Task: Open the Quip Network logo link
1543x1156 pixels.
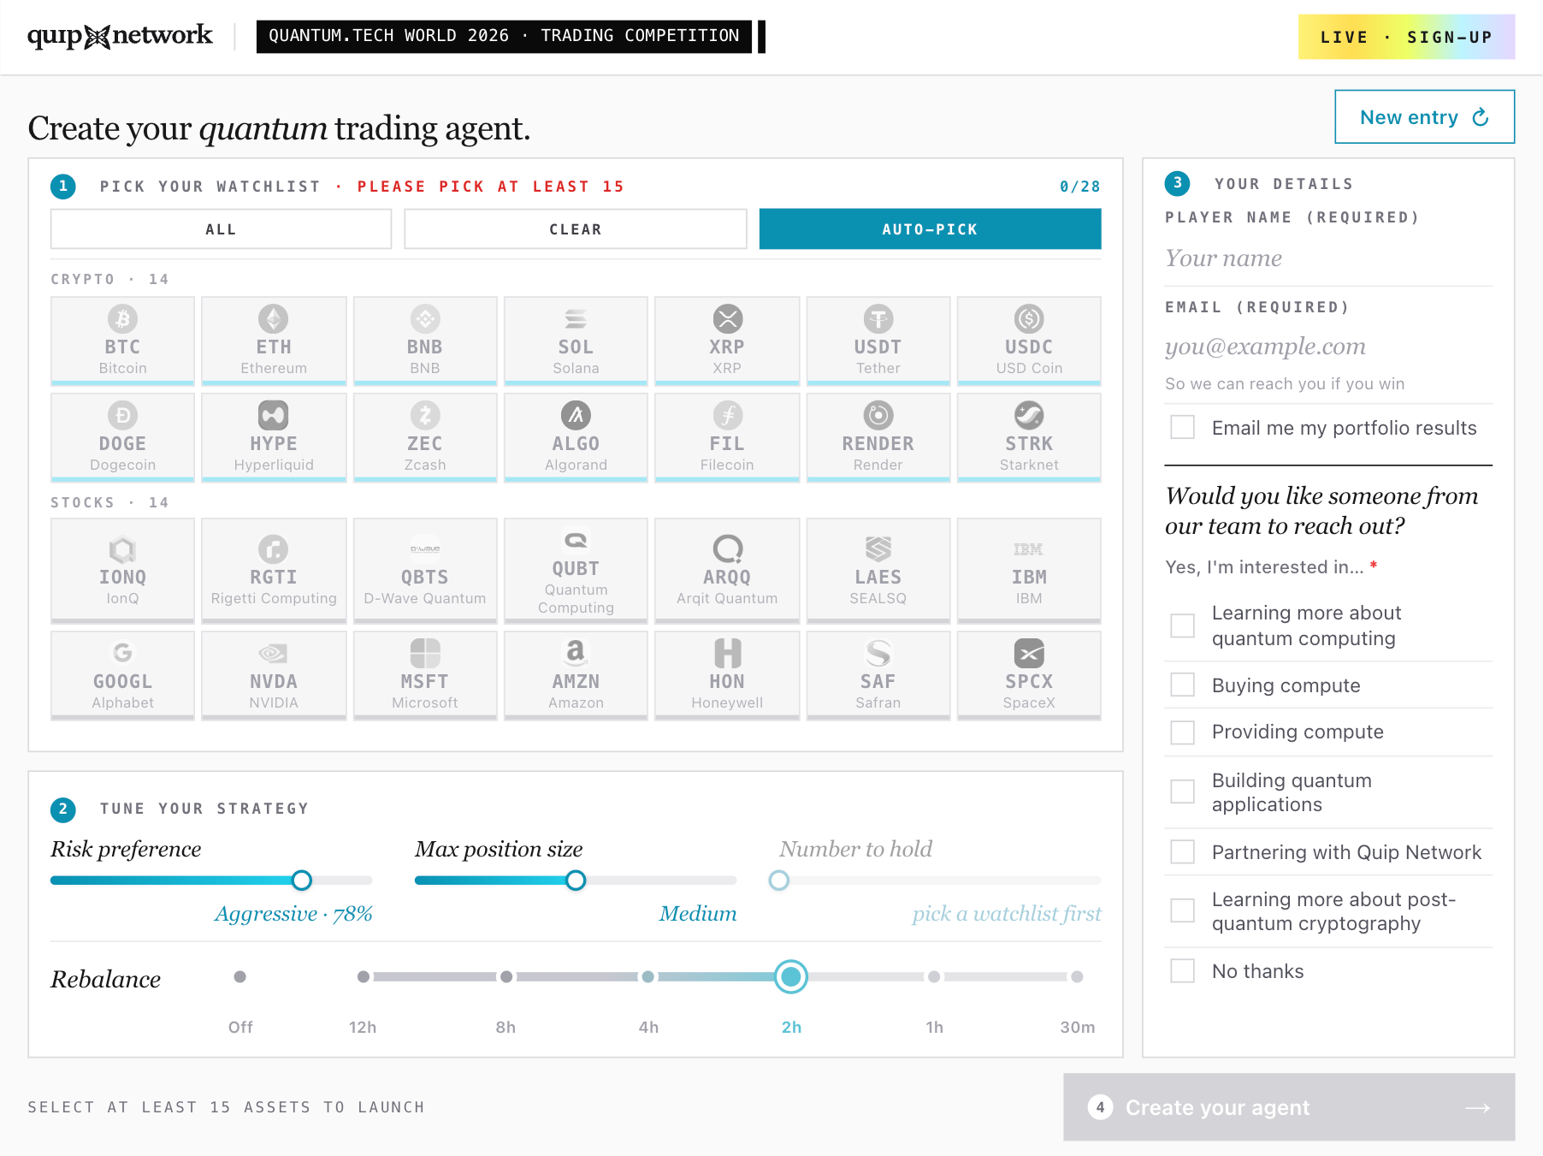Action: coord(120,36)
